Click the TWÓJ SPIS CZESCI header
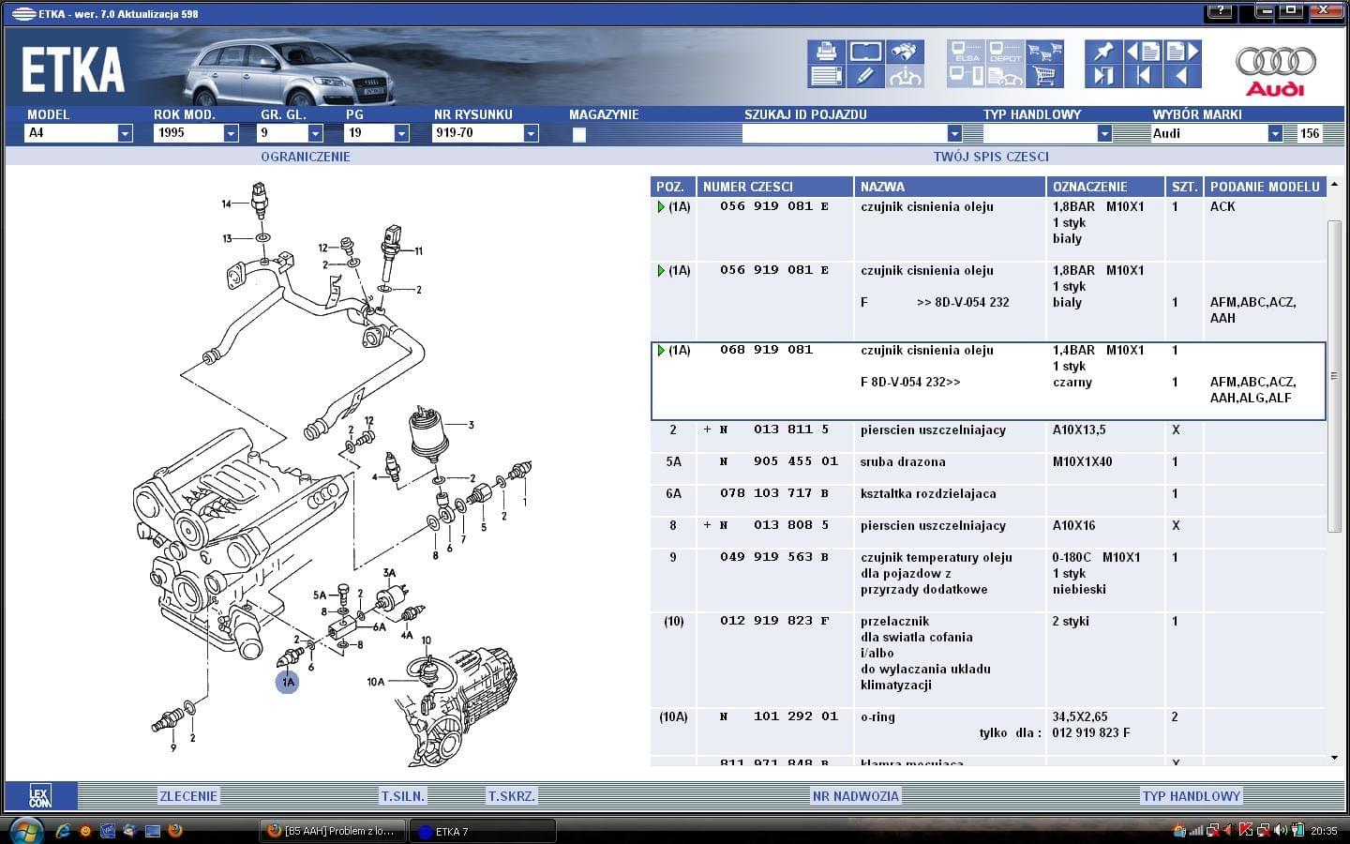 (x=991, y=157)
